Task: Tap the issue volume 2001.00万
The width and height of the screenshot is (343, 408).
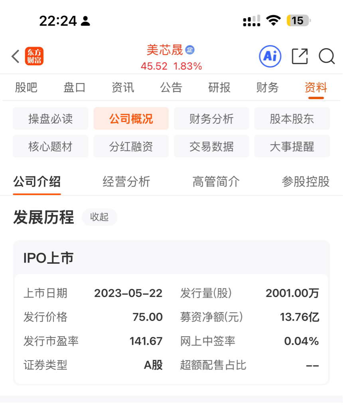Action: coord(292,293)
